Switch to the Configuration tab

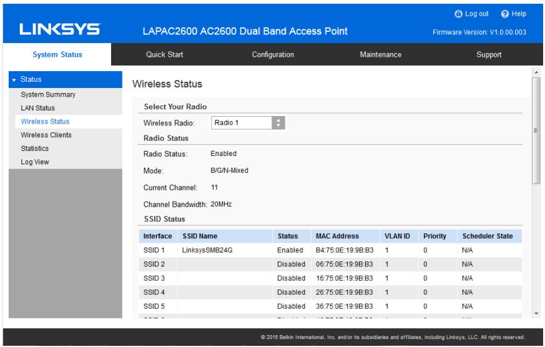273,54
